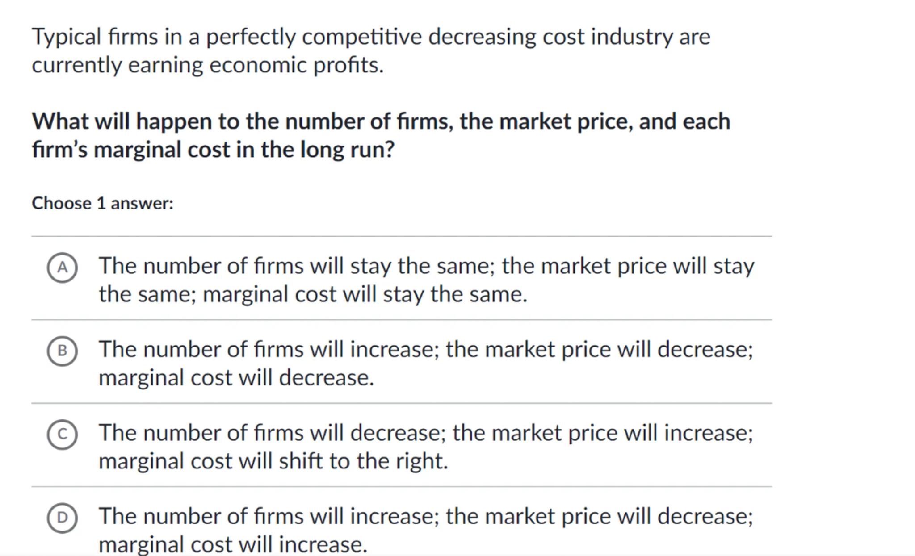Pick the option D radio circle
This screenshot has height=556, width=915.
click(x=62, y=518)
